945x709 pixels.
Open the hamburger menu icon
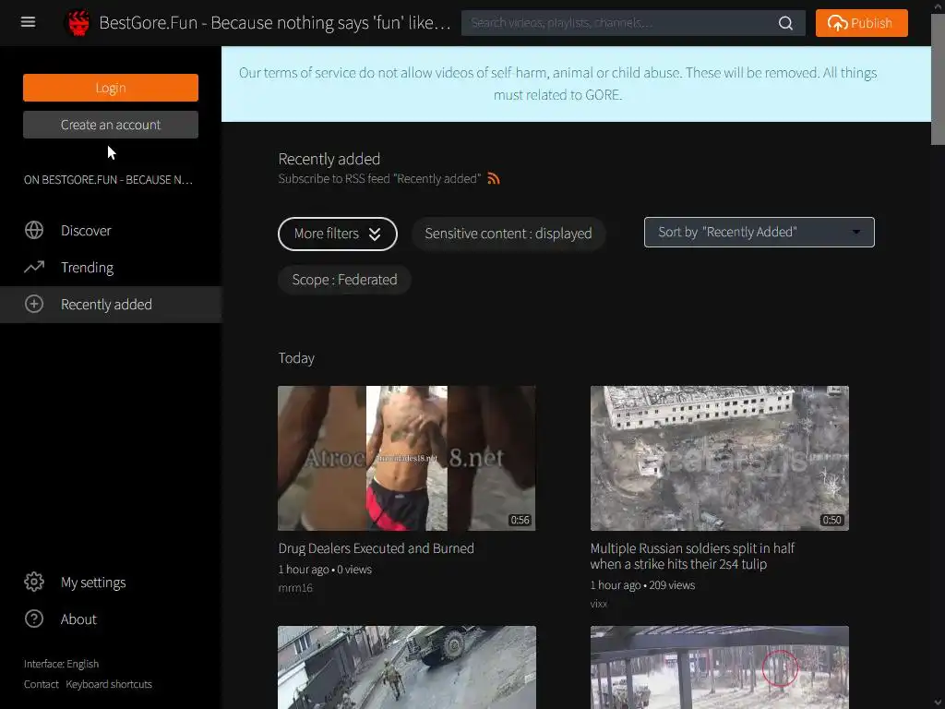point(28,22)
